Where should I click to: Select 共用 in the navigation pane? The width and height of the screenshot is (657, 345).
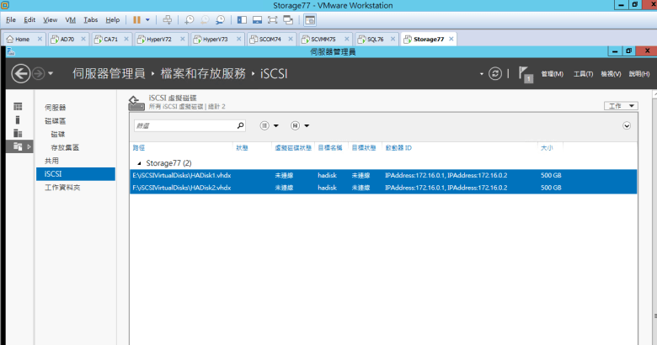[52, 160]
